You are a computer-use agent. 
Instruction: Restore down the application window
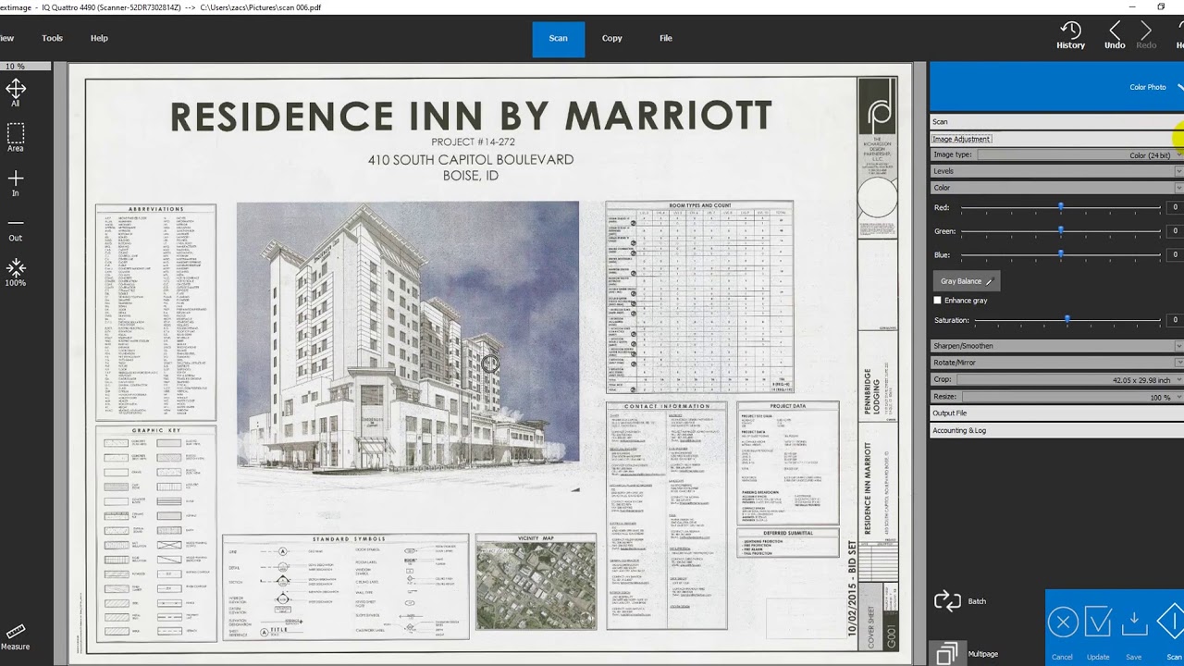tap(1161, 6)
